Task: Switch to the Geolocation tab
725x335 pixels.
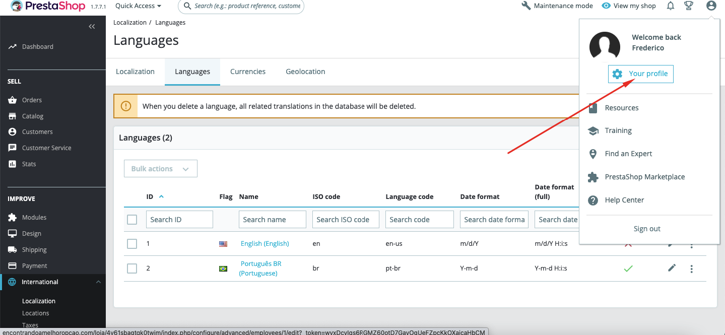Action: pyautogui.click(x=305, y=72)
